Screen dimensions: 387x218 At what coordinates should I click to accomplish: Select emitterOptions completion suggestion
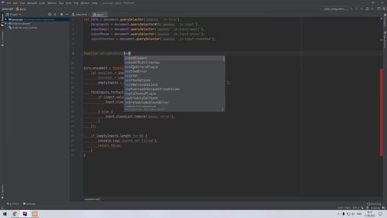pyautogui.click(x=174, y=81)
